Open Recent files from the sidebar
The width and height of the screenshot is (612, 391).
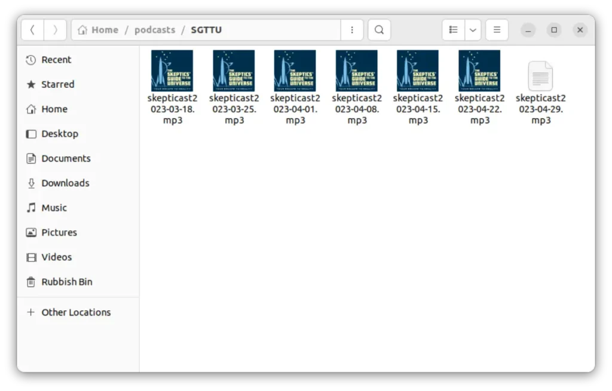click(x=56, y=60)
